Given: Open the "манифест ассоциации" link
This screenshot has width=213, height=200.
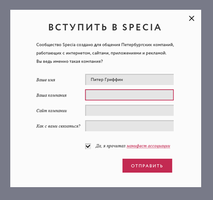Looking at the screenshot, I should click(x=148, y=146).
